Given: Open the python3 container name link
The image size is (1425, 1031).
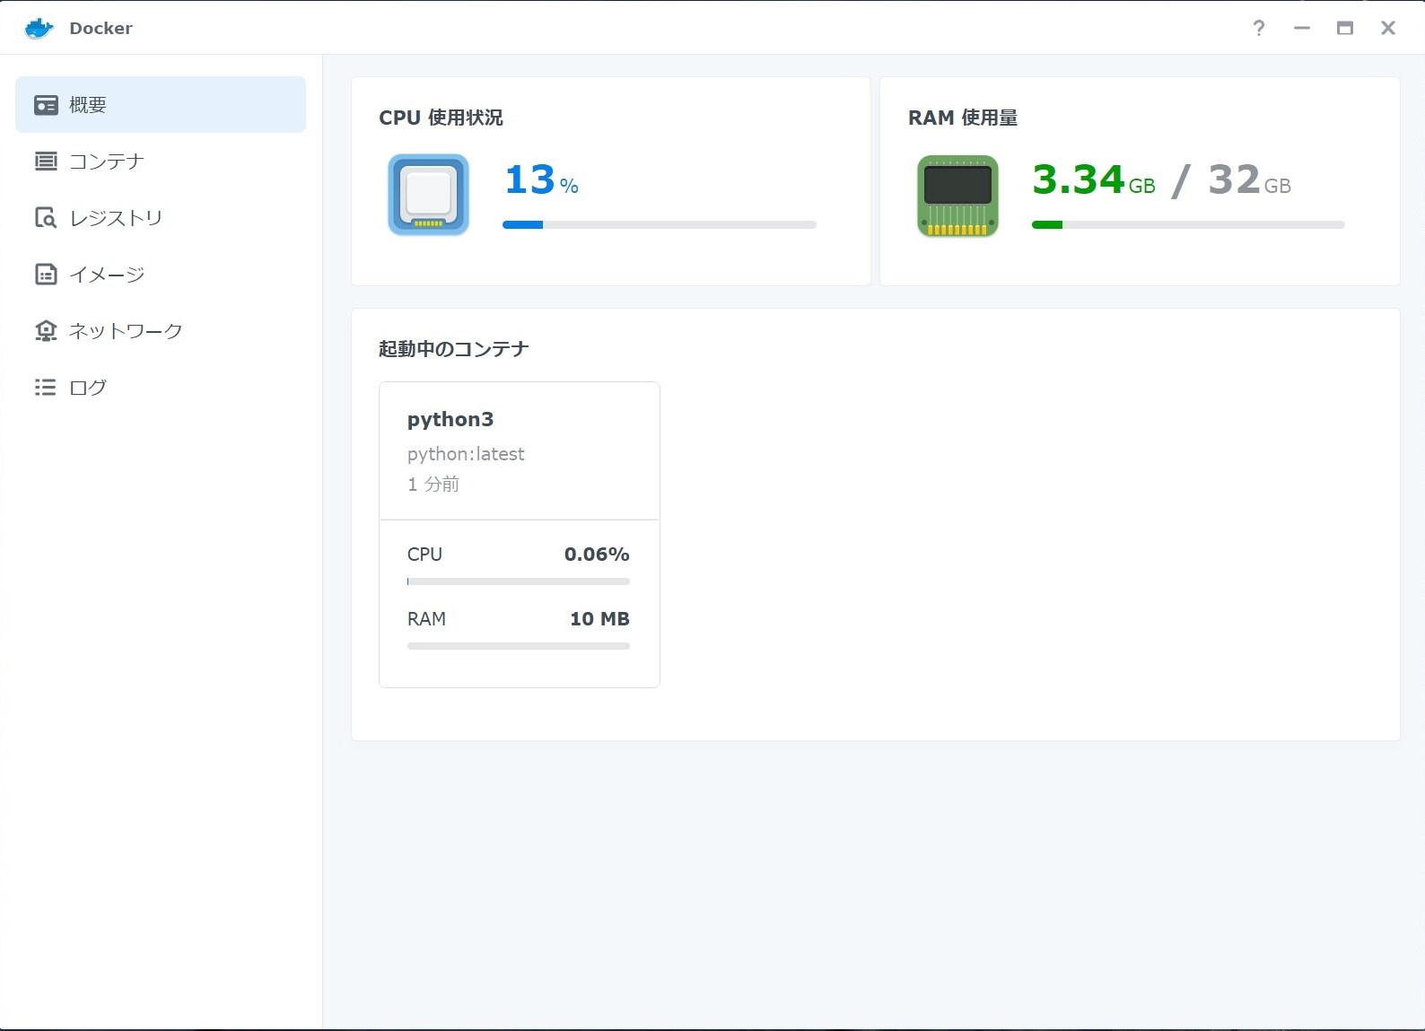Looking at the screenshot, I should point(450,419).
